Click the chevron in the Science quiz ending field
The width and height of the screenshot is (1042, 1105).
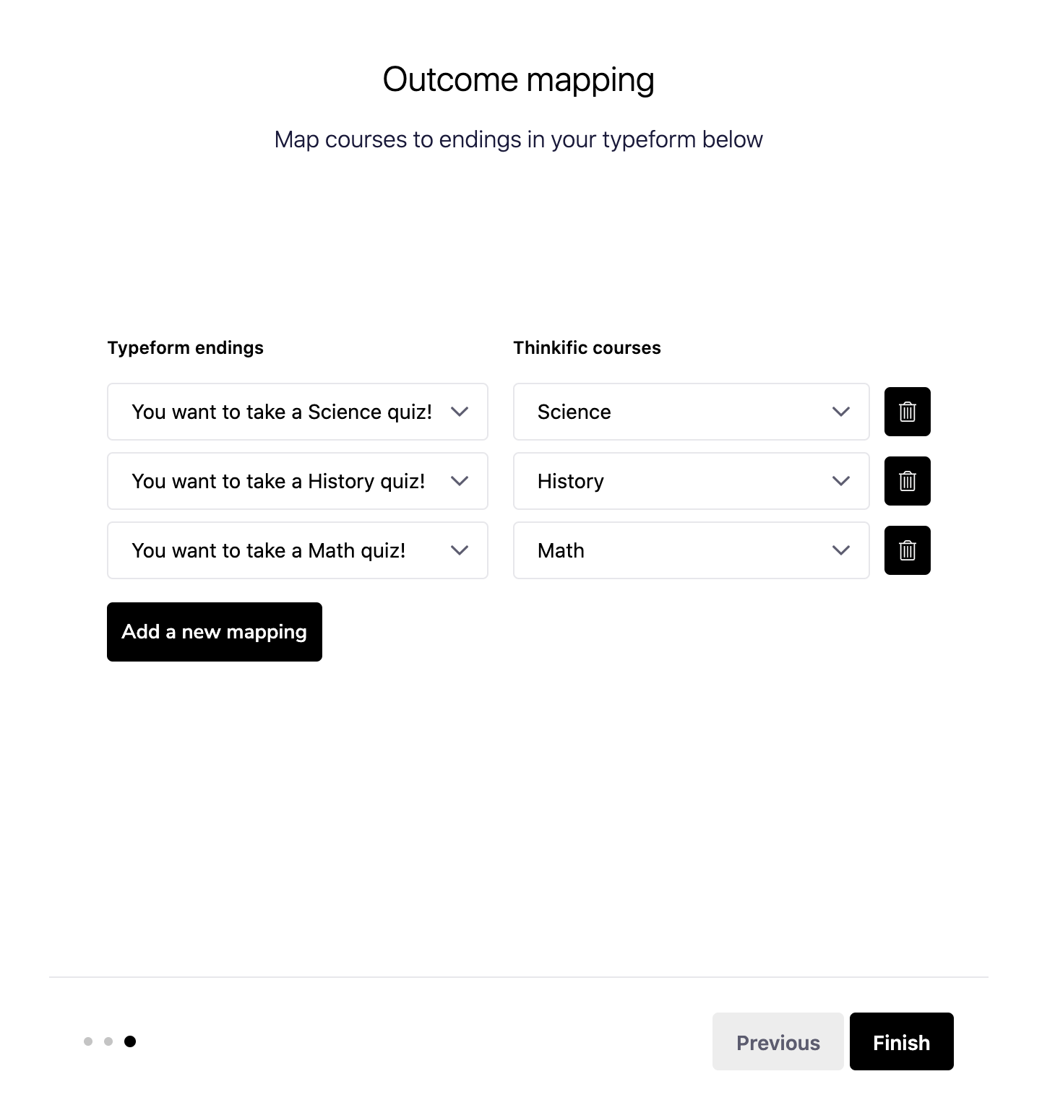[x=460, y=412]
